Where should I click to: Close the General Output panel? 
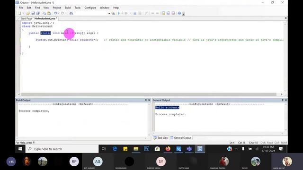(x=286, y=100)
